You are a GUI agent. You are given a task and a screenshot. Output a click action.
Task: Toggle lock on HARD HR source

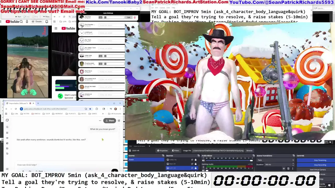click(x=196, y=160)
